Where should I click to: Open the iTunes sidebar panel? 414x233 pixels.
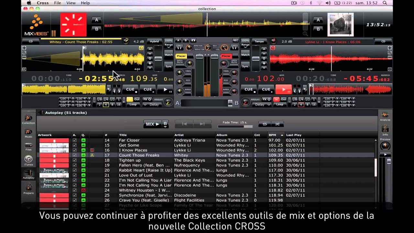click(28, 160)
